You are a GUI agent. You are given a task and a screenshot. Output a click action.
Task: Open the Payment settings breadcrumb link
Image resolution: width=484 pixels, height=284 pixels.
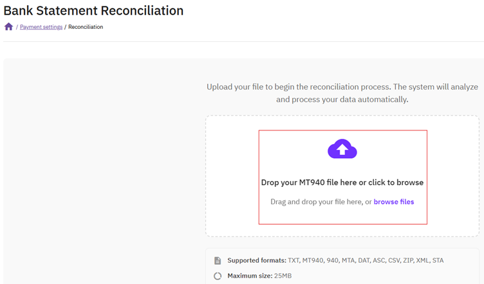pos(41,27)
